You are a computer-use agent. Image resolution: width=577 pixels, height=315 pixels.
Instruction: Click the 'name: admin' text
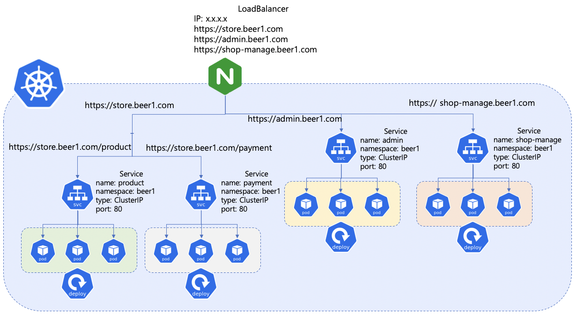point(381,140)
